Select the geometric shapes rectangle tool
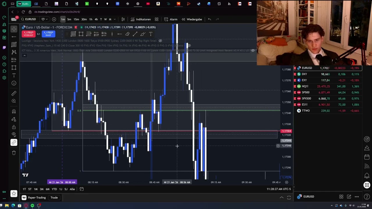Viewport: 372px width, 209px height. tap(14, 67)
